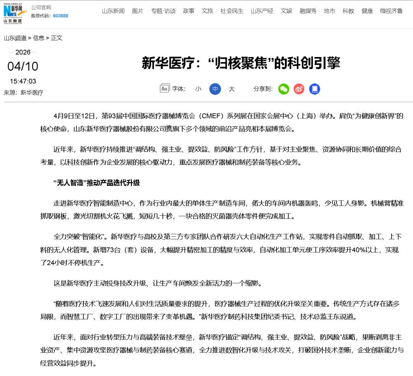Click paragraph starting 4月9日至12日

[x=222, y=123]
